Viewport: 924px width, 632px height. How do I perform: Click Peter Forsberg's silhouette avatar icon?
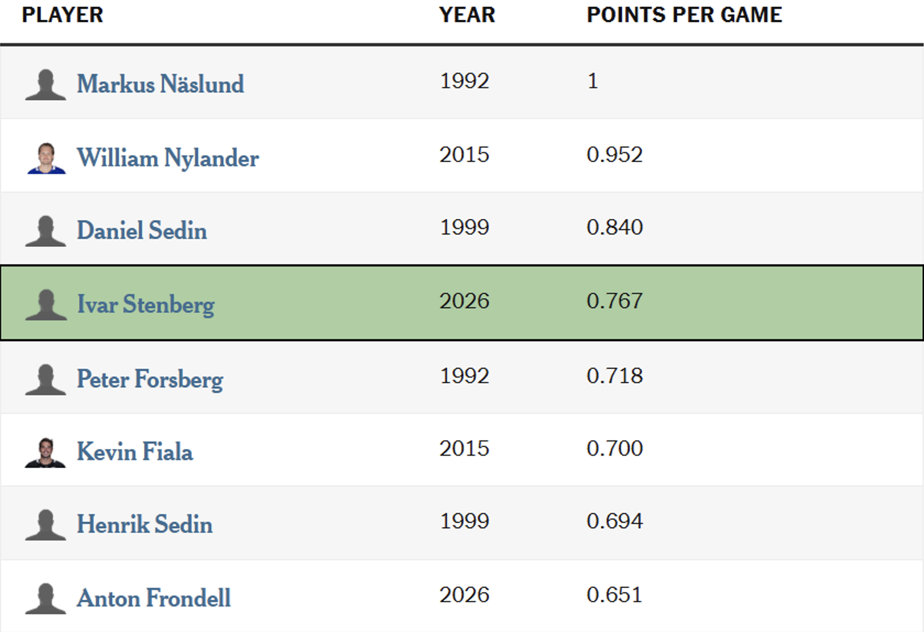coord(46,380)
